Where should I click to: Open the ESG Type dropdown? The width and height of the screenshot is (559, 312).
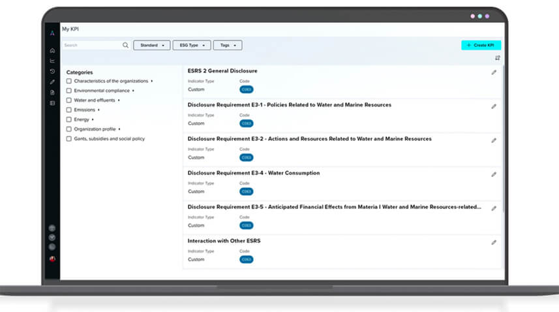click(x=192, y=45)
